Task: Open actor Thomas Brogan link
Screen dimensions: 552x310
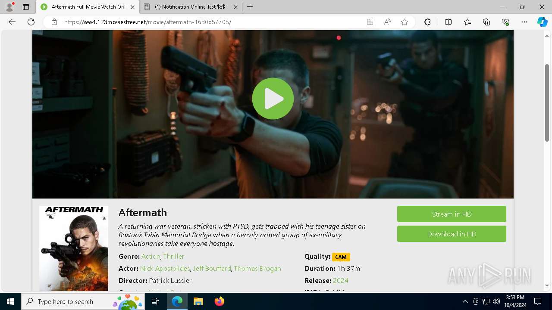Action: [x=257, y=268]
